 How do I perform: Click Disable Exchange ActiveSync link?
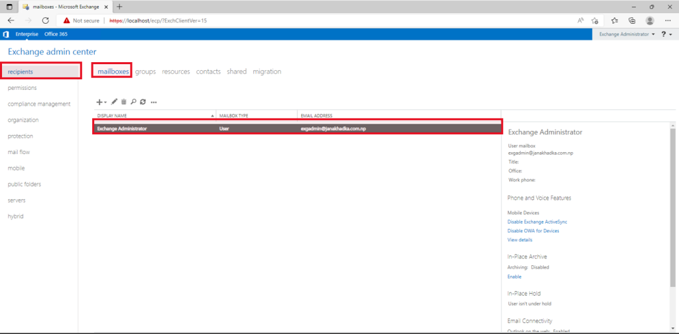pos(537,222)
